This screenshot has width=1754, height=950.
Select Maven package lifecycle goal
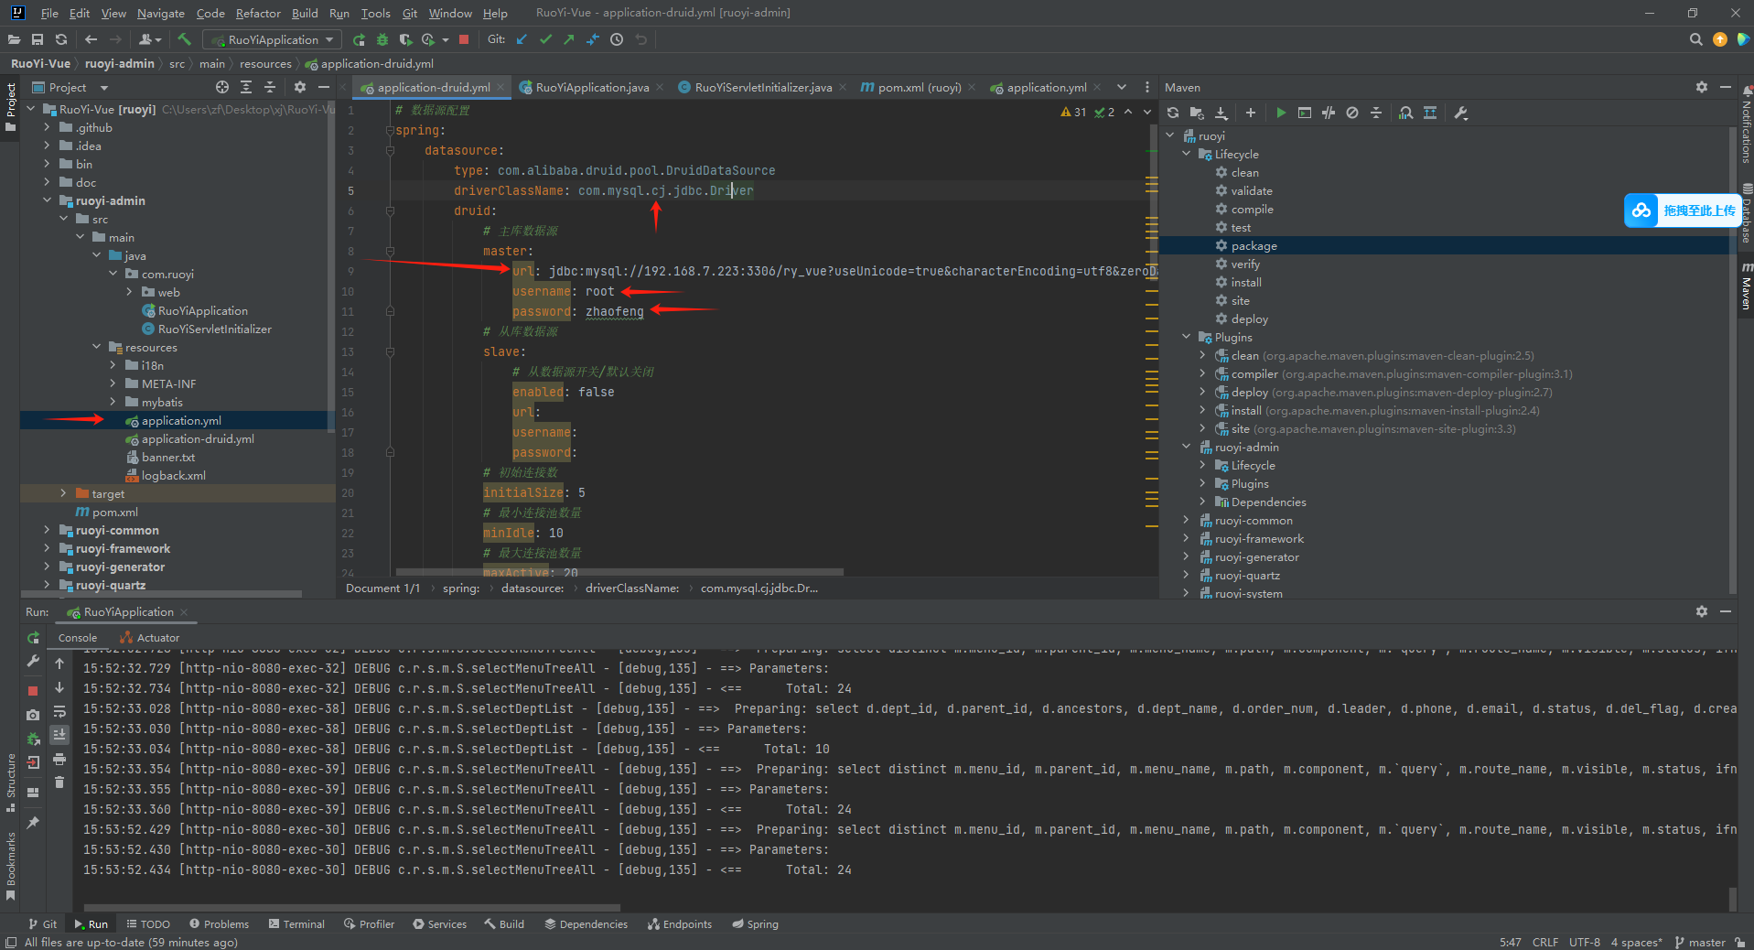click(x=1254, y=245)
